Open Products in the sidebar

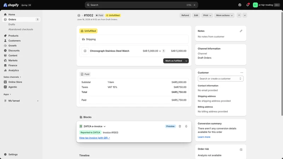tap(13, 36)
